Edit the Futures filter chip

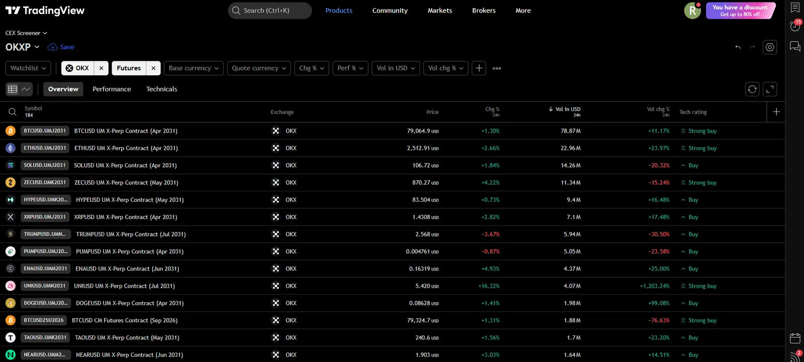click(129, 68)
